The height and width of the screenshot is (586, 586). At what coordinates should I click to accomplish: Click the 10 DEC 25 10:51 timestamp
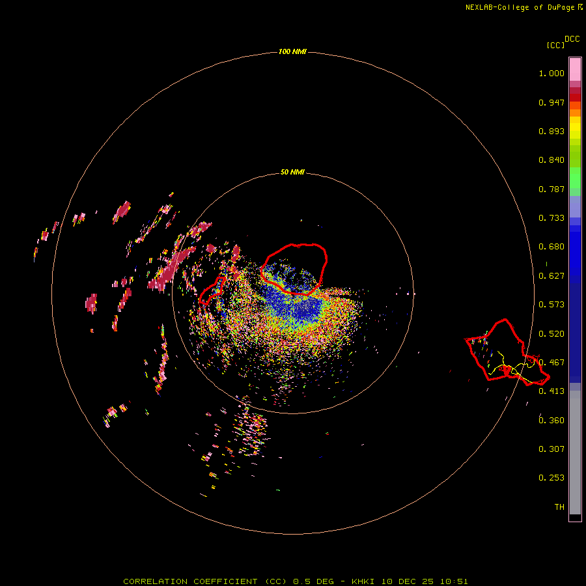(x=425, y=581)
